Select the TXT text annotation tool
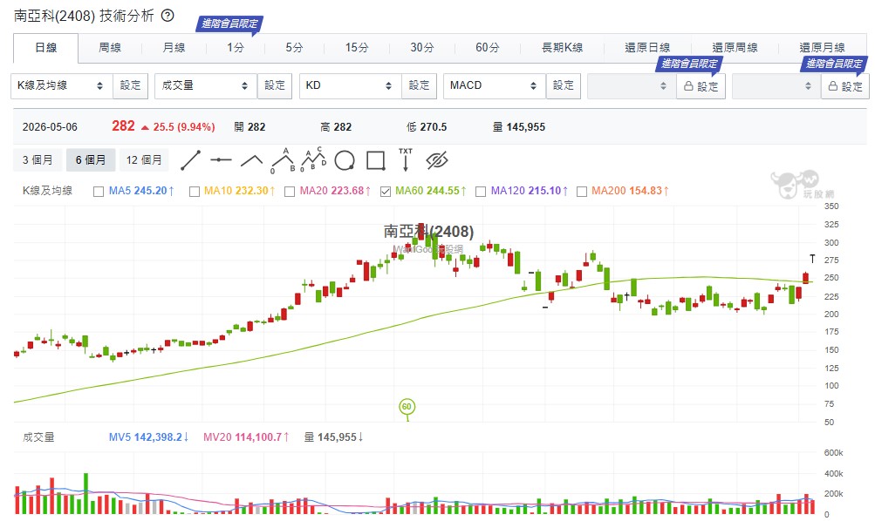Viewport: 875px width, 521px height. (x=406, y=160)
